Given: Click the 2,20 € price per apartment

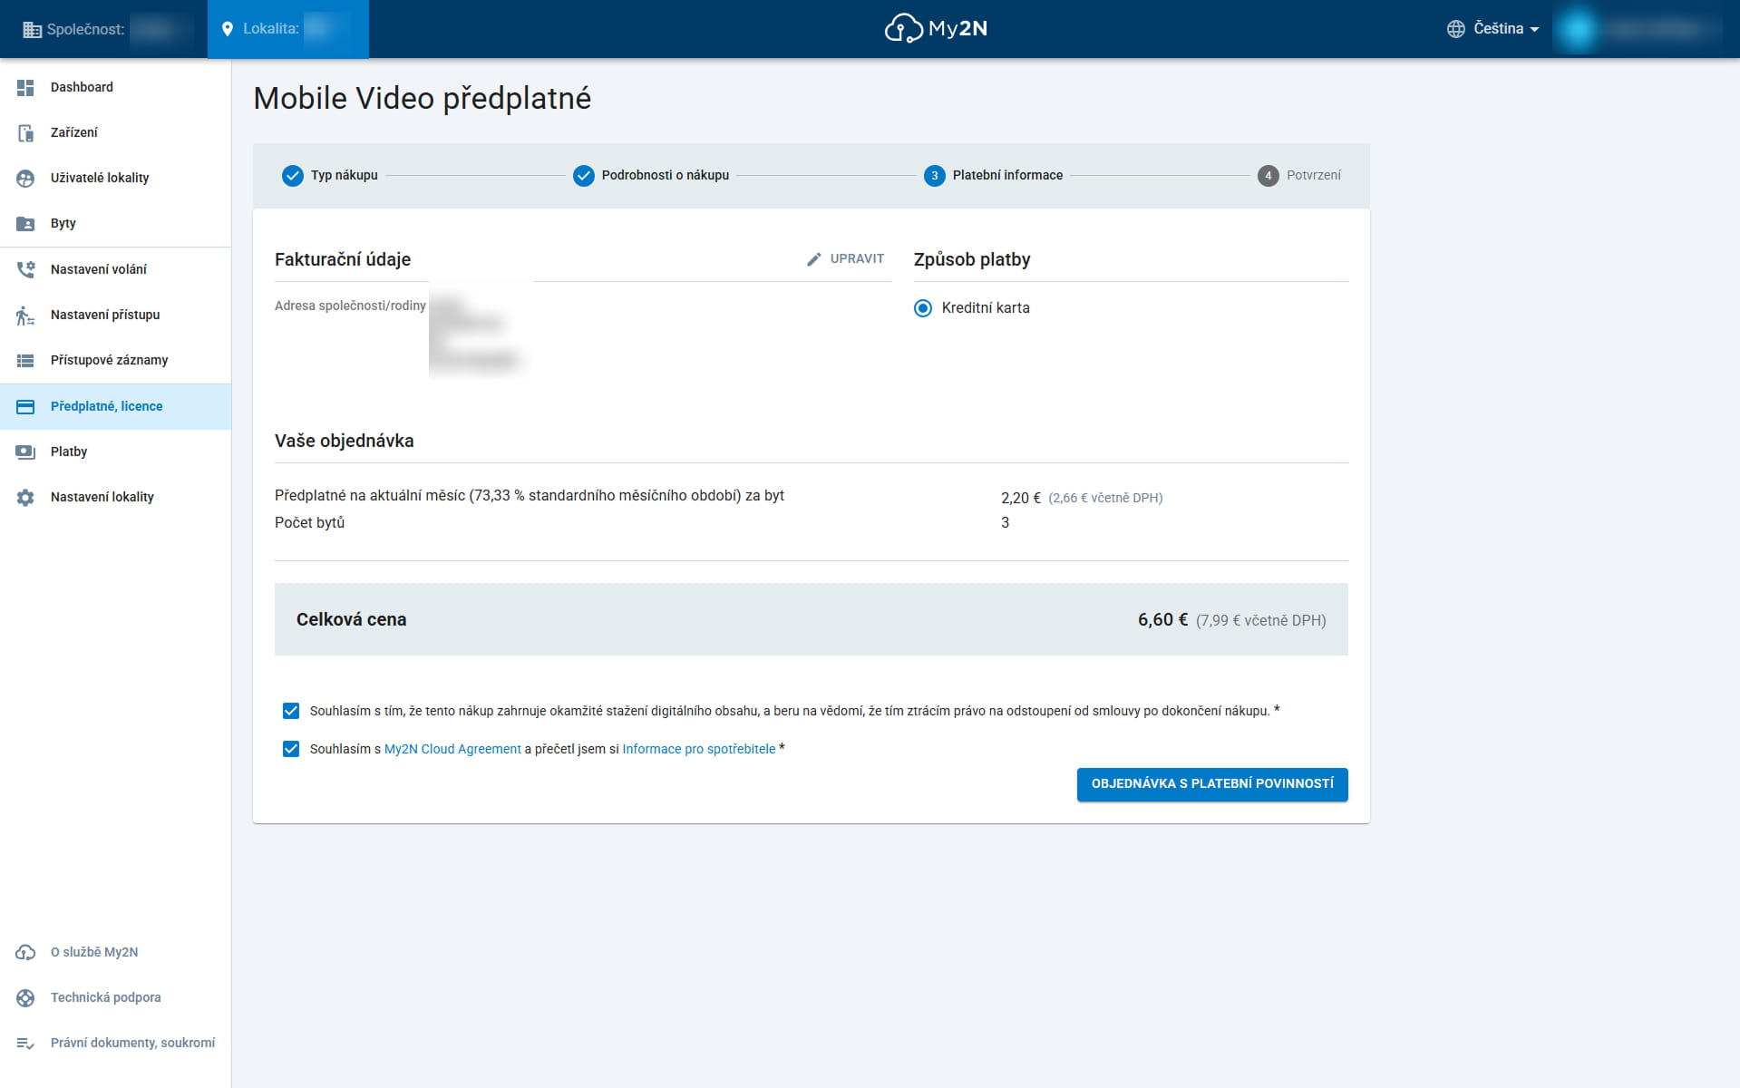Looking at the screenshot, I should [1021, 498].
